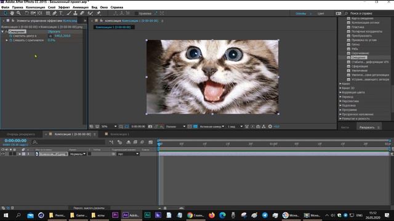Open the 1 view layout dropdown
This screenshot has height=221, width=394.
235,126
